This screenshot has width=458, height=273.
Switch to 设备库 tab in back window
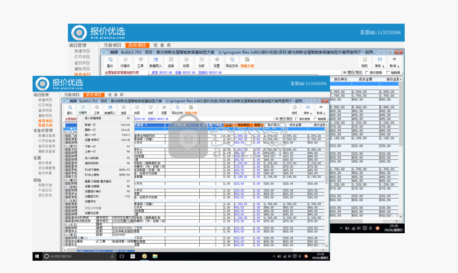[x=162, y=45]
